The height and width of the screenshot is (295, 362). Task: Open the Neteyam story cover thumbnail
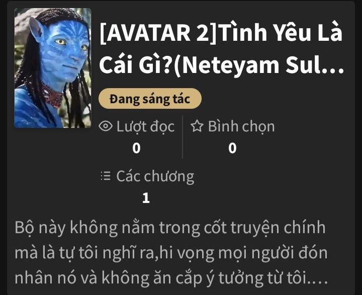[x=53, y=68]
